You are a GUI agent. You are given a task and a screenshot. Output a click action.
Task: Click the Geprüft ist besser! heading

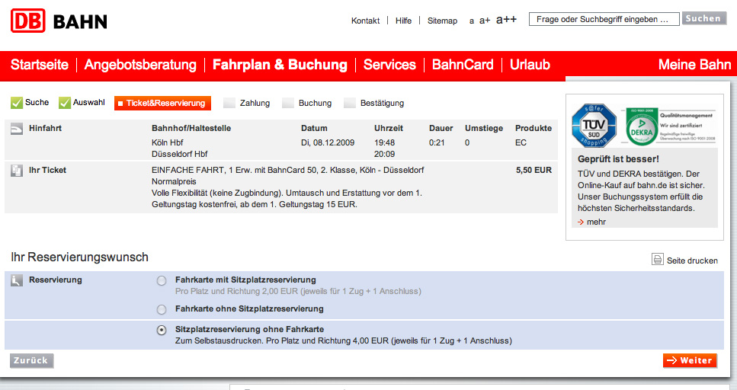(618, 159)
